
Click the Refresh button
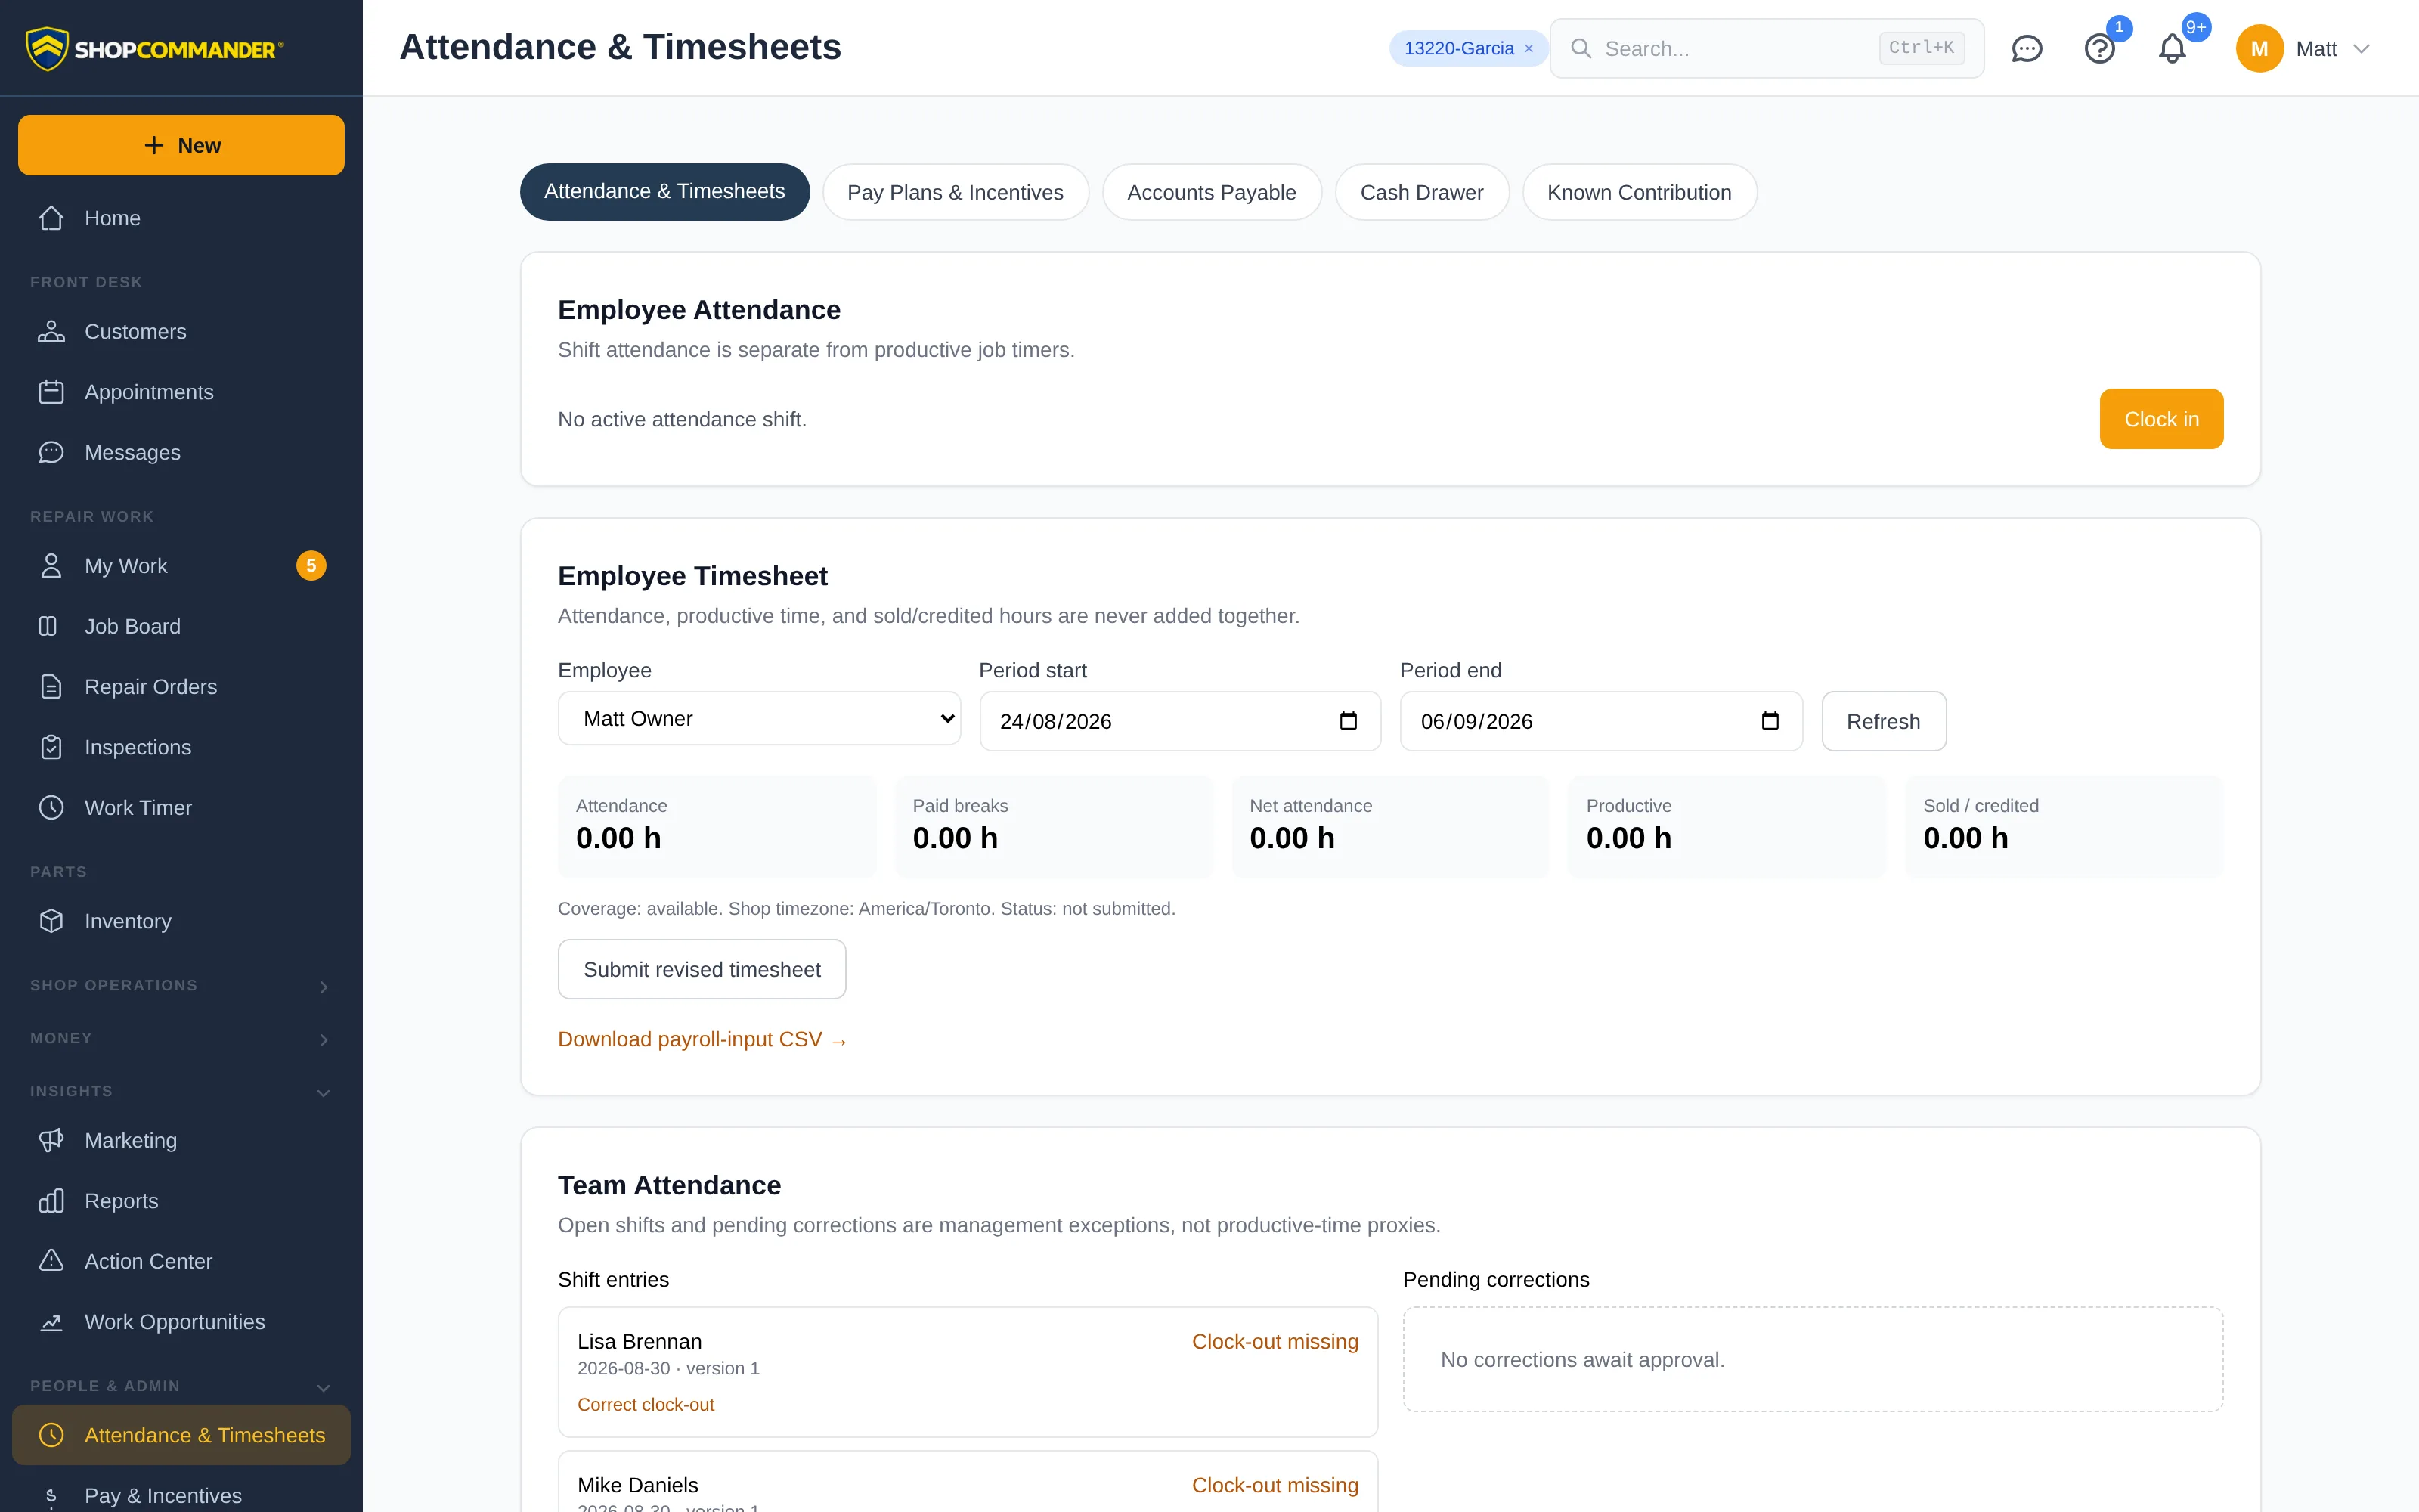coord(1883,721)
